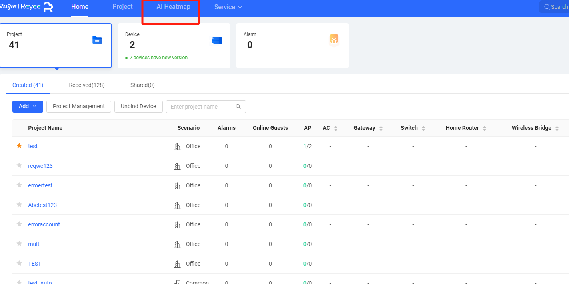Sort the list by Wireless Bridge column
The width and height of the screenshot is (569, 284).
point(557,128)
